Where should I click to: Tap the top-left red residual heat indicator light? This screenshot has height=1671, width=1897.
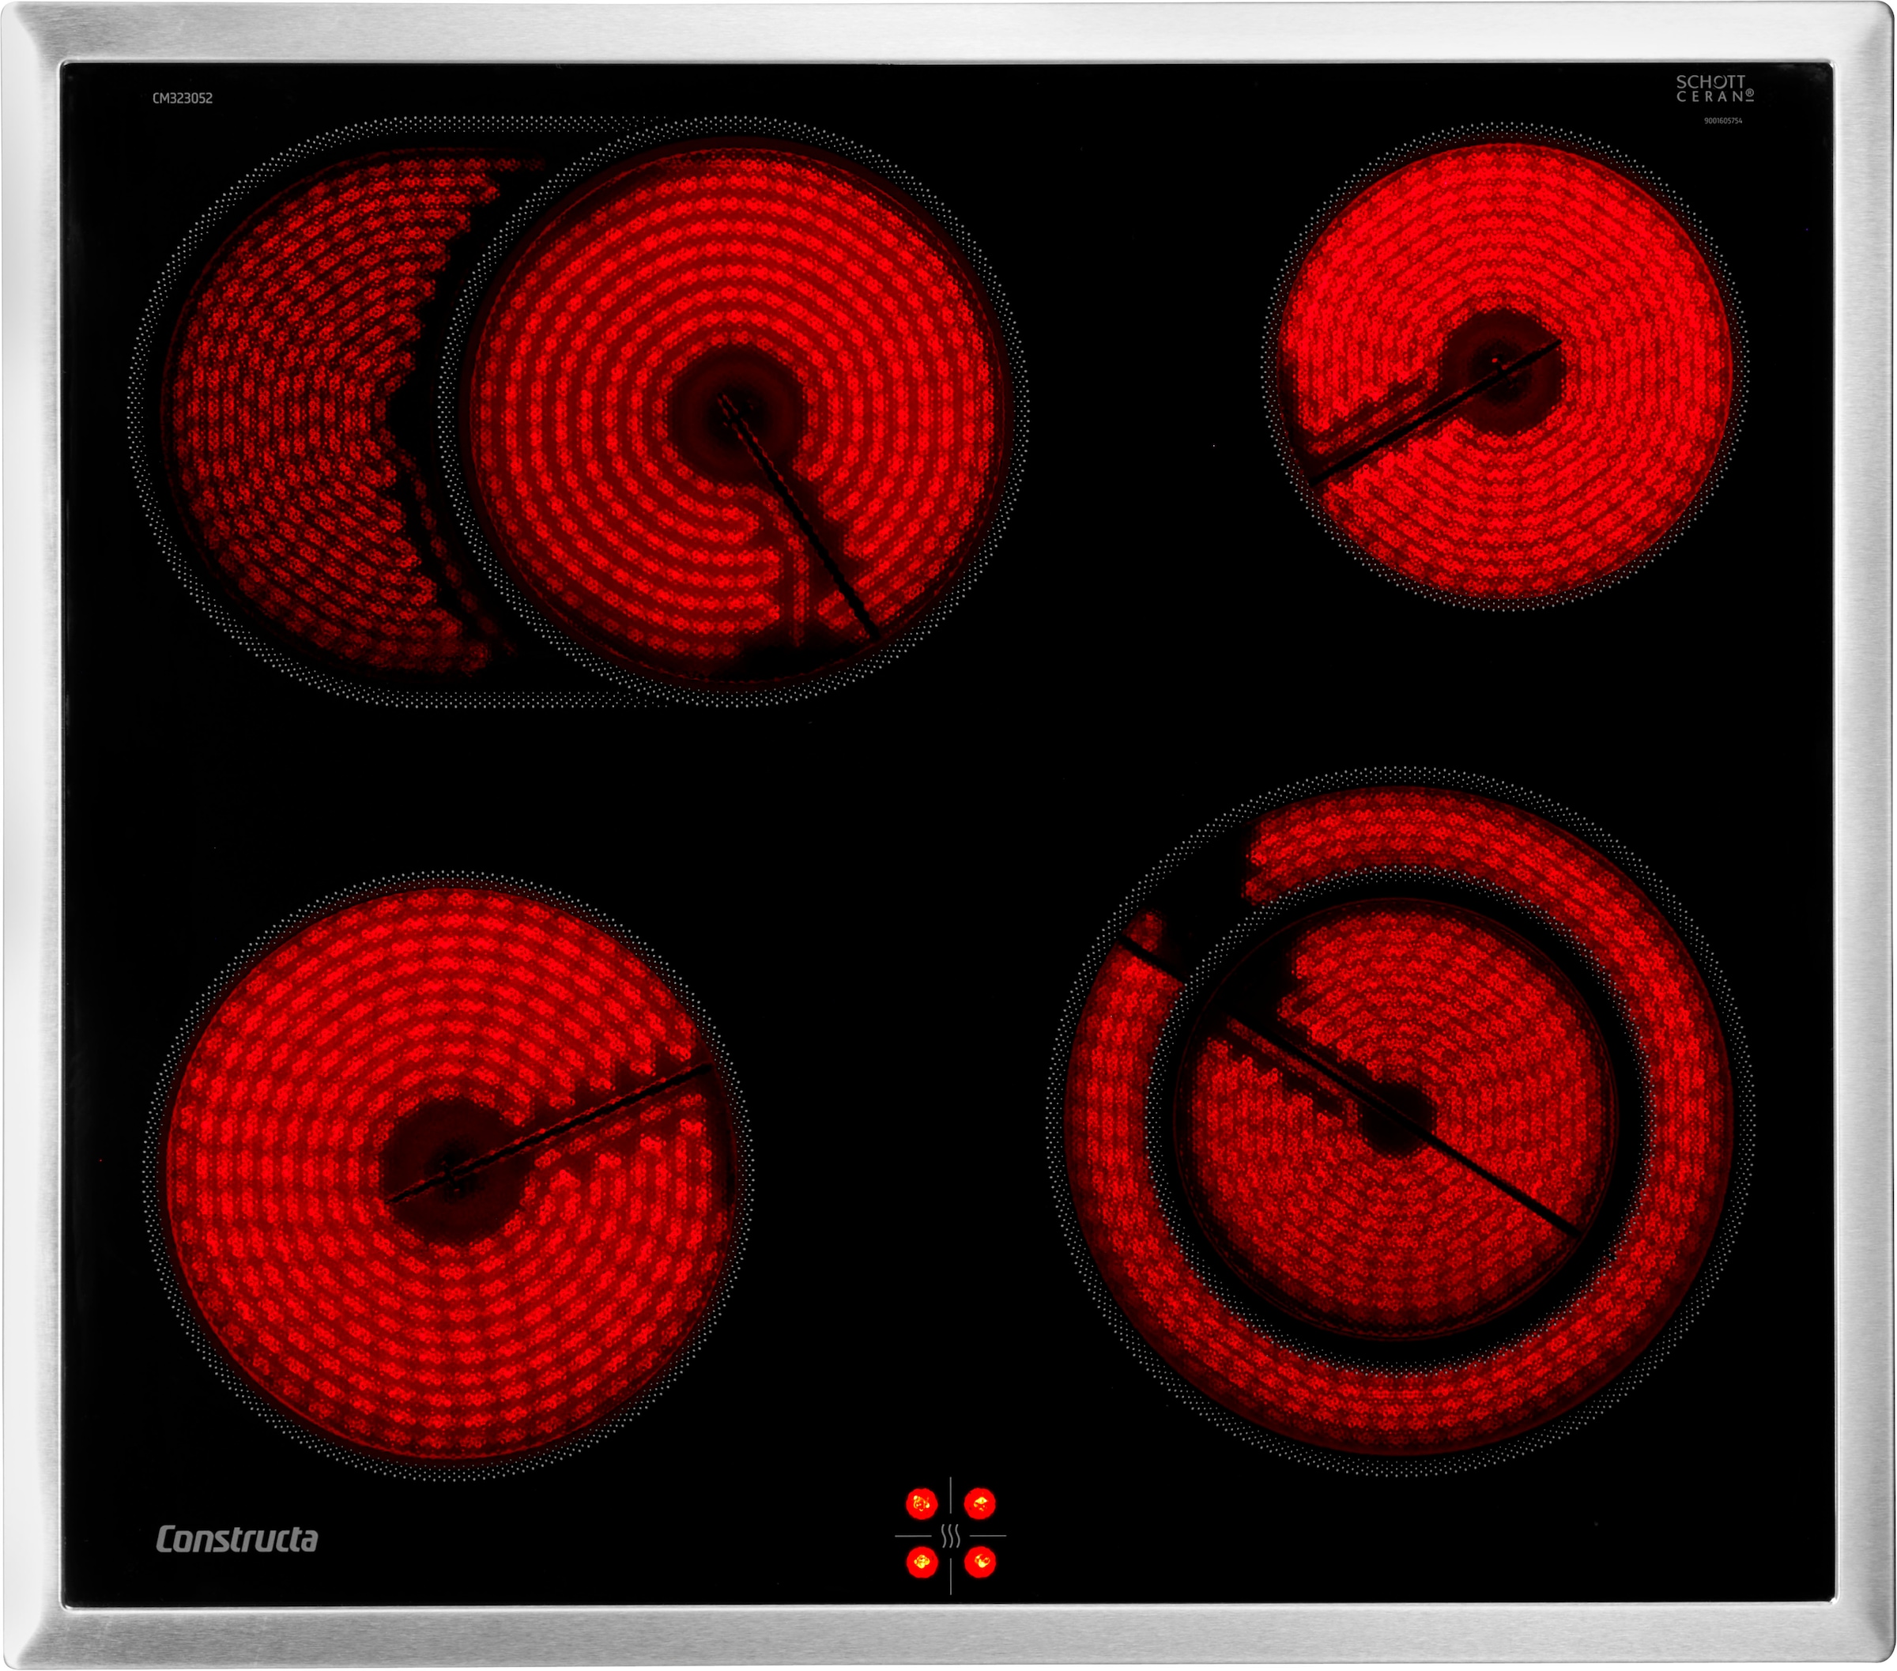coord(922,1504)
